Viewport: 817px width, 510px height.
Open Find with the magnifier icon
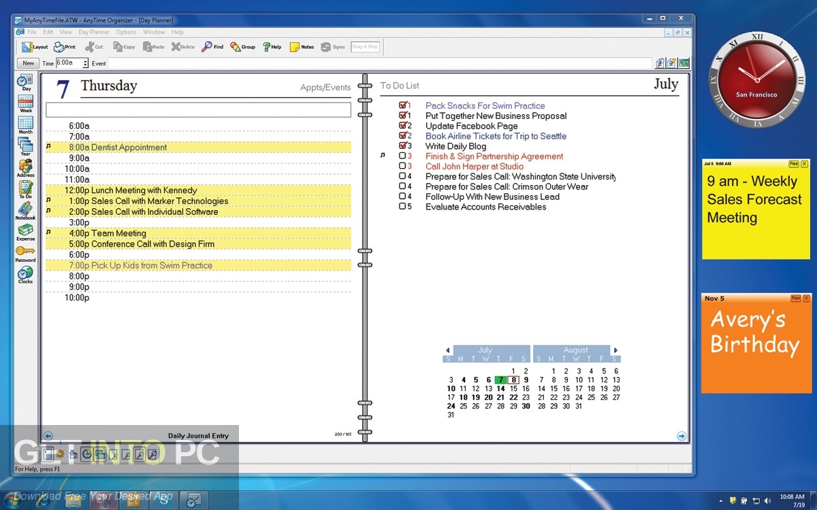(x=212, y=47)
